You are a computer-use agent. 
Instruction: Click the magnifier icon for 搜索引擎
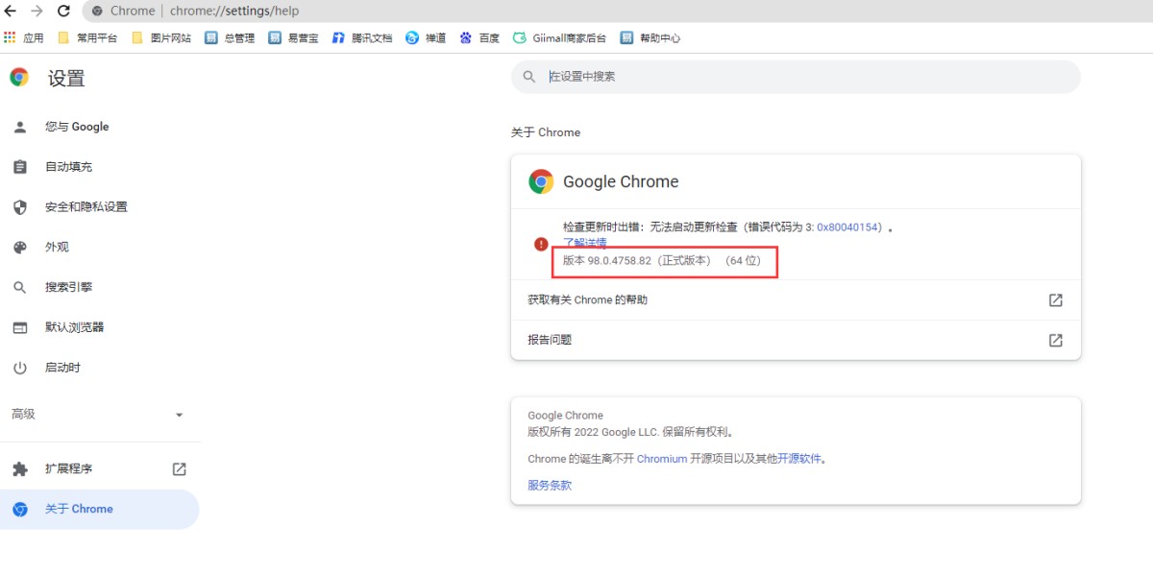tap(20, 288)
